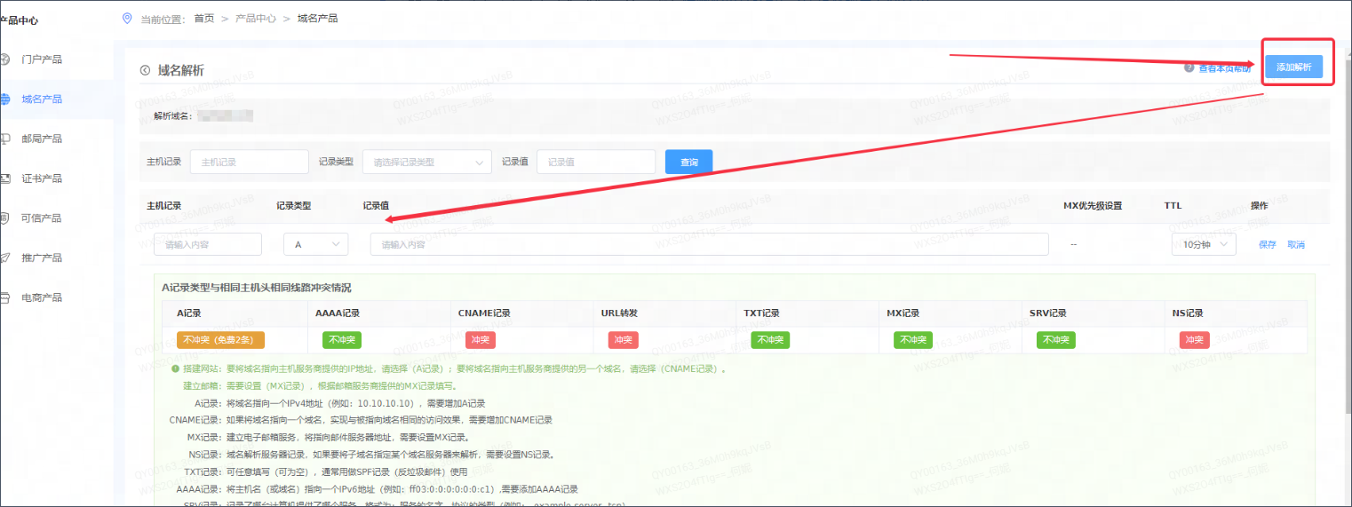Screen dimensions: 1352x507
Task: Click the 门户产品 sidebar icon
Action: (x=4, y=59)
